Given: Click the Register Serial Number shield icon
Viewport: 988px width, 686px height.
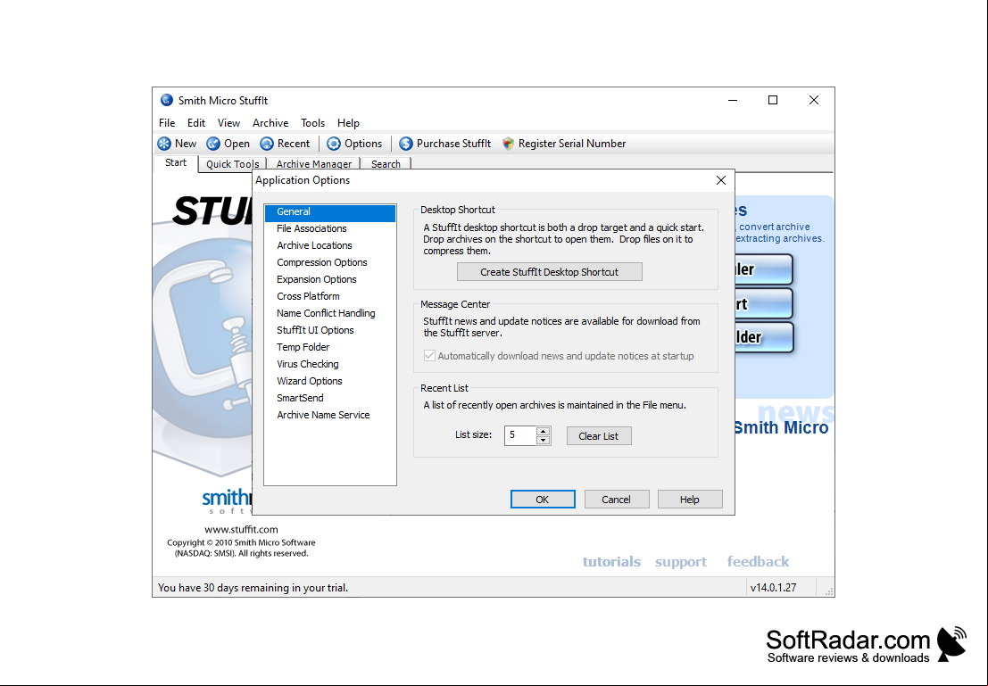Looking at the screenshot, I should coord(508,144).
